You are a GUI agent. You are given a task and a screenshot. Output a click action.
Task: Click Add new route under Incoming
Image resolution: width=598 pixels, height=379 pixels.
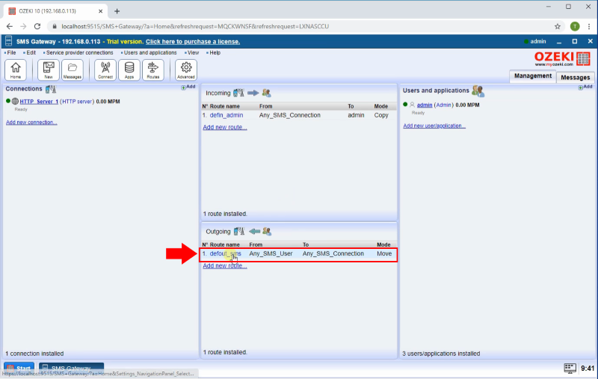[x=225, y=127]
